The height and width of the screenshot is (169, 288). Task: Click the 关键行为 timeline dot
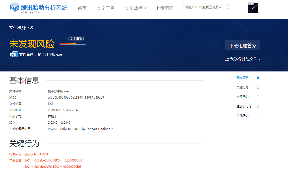258,87
